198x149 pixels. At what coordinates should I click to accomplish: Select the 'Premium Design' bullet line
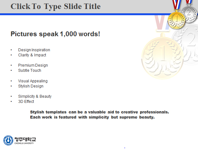pos(33,65)
